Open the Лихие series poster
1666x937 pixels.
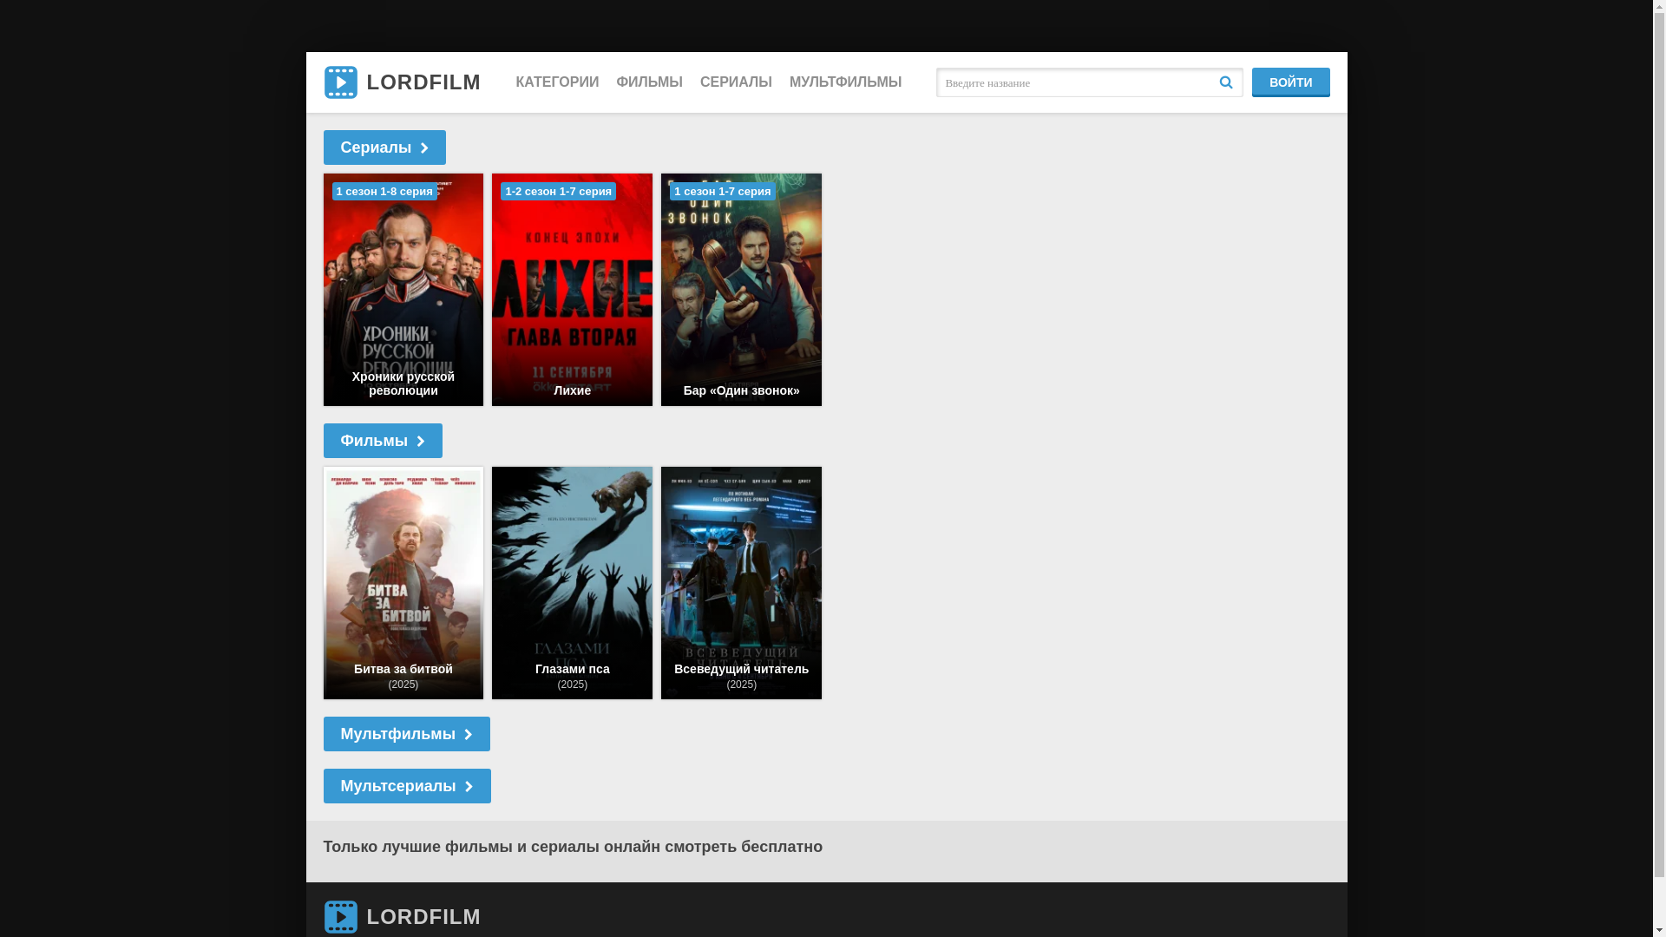pos(572,290)
